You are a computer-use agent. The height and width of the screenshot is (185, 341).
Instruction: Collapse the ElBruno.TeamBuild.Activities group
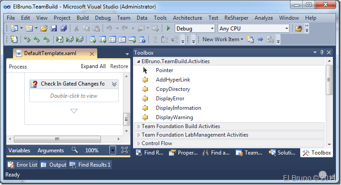tap(138, 61)
